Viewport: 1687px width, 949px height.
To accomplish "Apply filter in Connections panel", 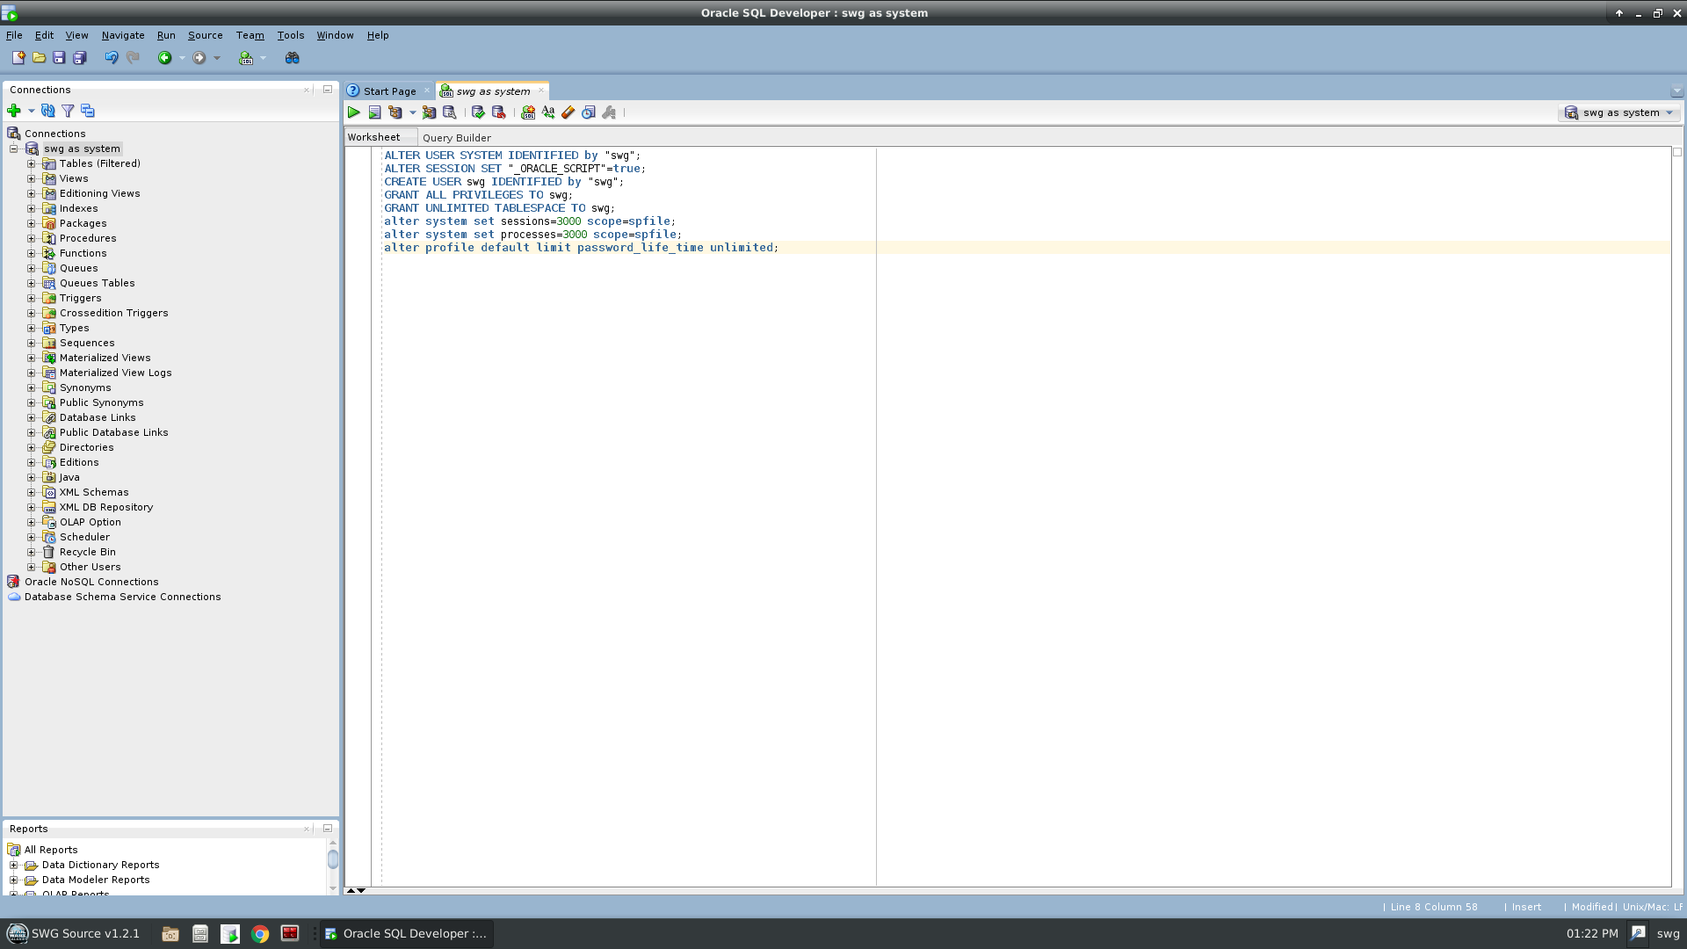I will coord(68,111).
